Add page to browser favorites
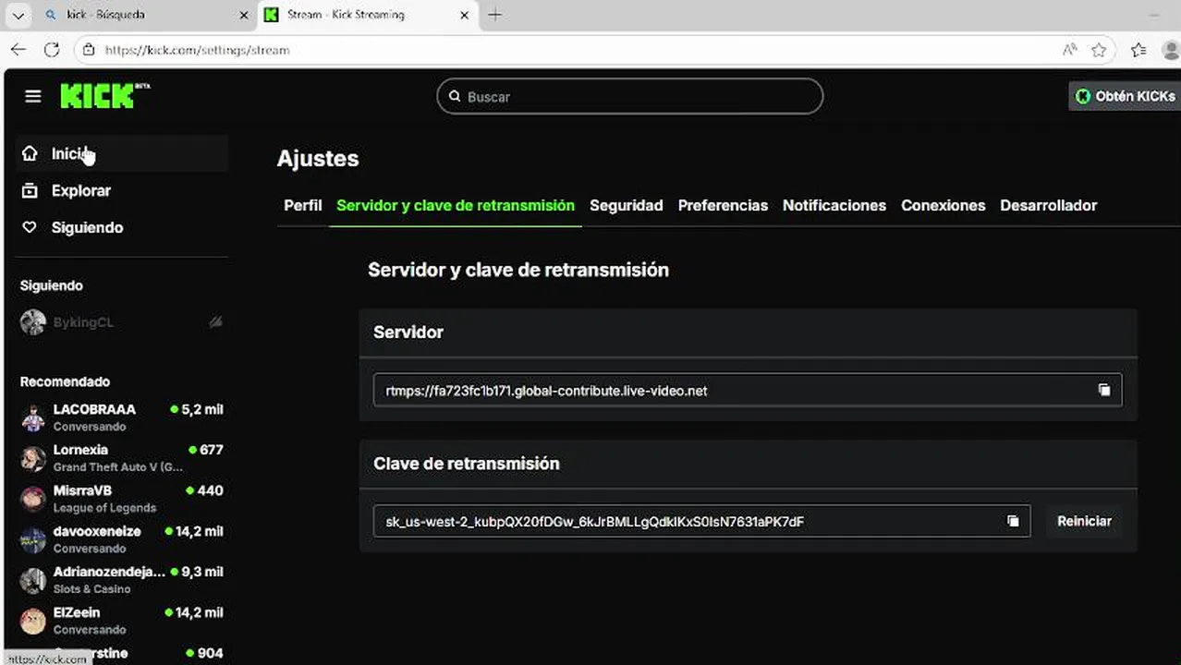Screen dimensions: 1181x665 pos(1099,50)
